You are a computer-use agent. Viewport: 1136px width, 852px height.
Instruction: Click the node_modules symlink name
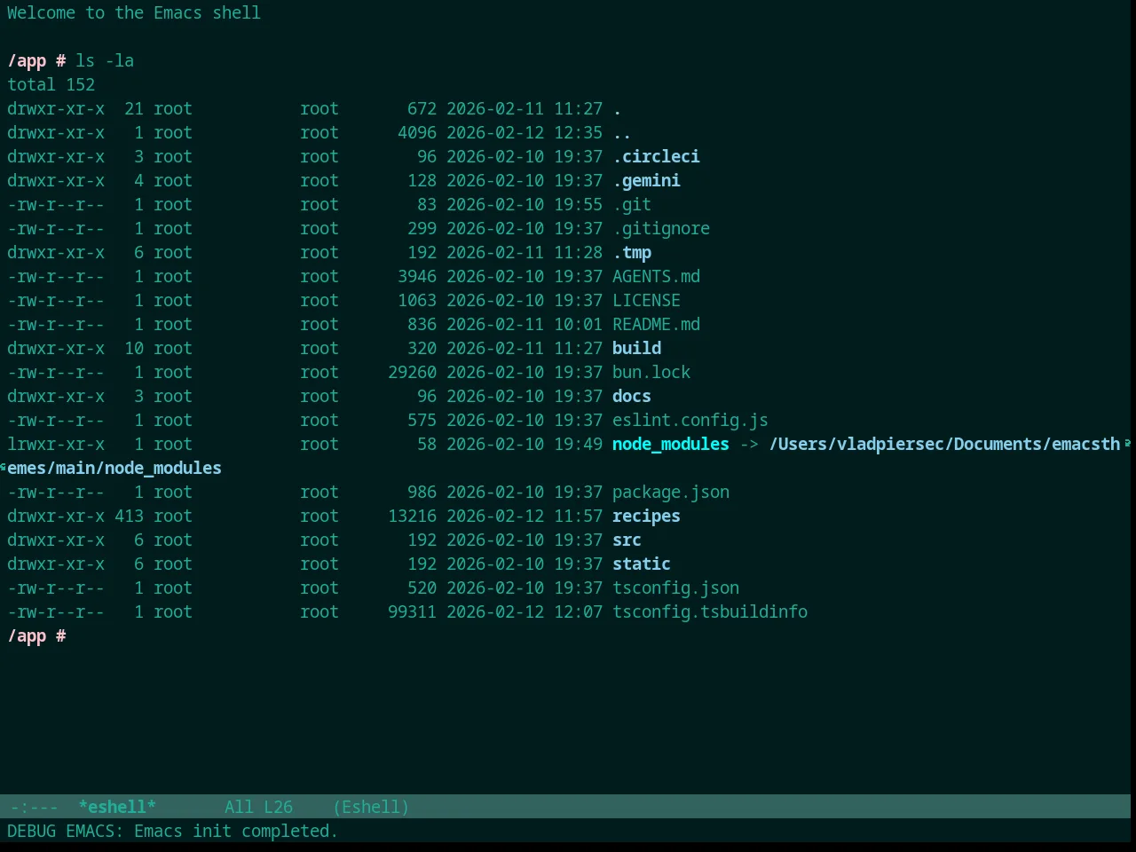pos(671,444)
